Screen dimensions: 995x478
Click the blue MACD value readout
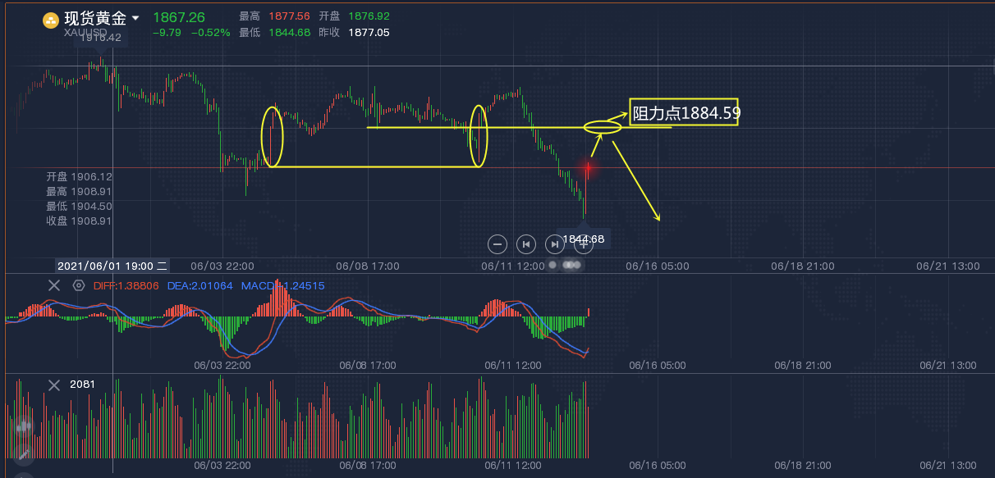282,285
